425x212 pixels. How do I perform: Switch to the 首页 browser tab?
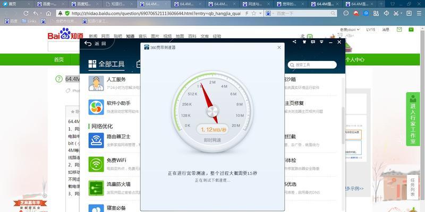click(x=16, y=4)
